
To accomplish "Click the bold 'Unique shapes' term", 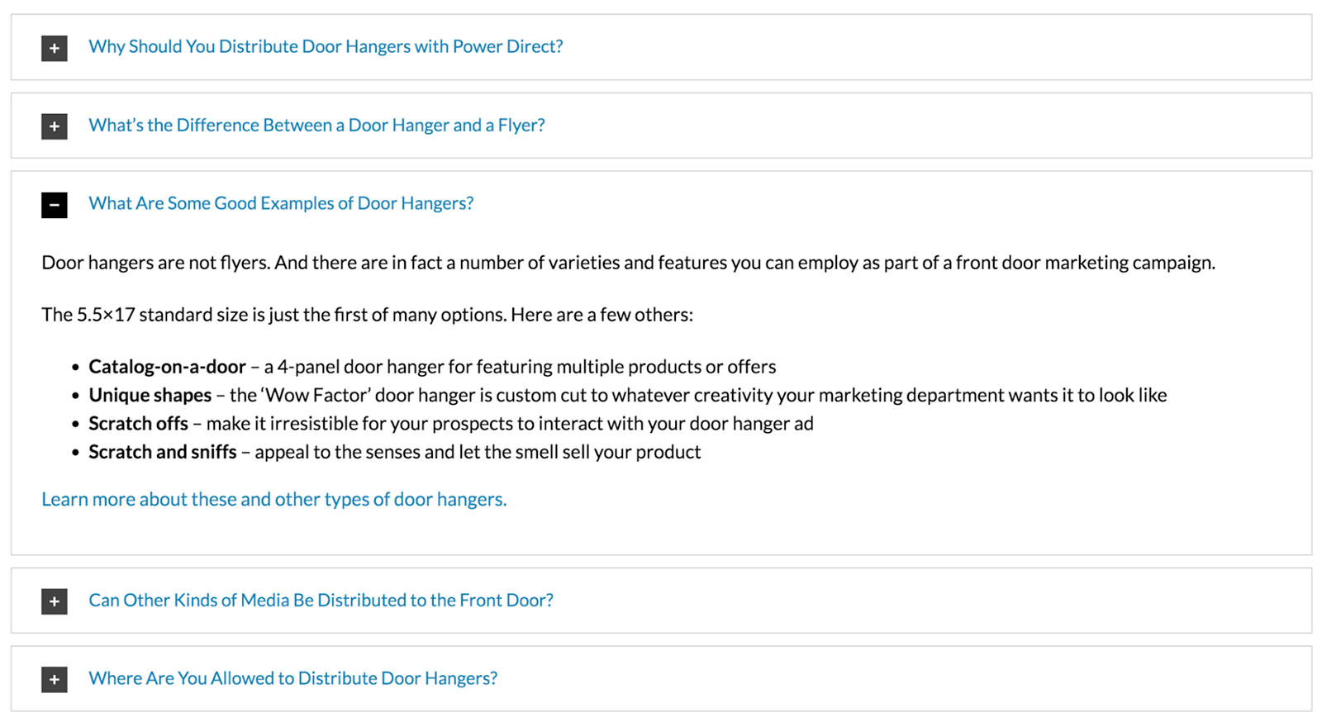I will pos(150,395).
